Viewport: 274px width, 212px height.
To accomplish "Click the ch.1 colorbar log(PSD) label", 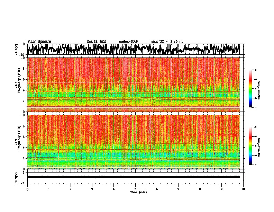I will click(x=259, y=90).
